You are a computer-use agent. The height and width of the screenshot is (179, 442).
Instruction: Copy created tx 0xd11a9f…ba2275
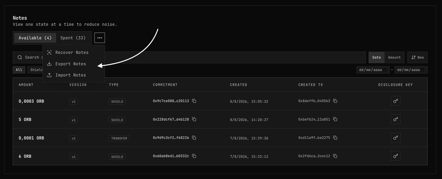pyautogui.click(x=335, y=138)
